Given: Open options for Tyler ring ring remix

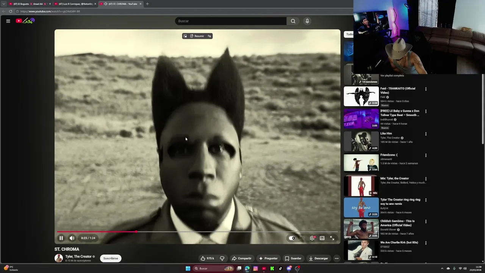Looking at the screenshot, I should [x=426, y=200].
